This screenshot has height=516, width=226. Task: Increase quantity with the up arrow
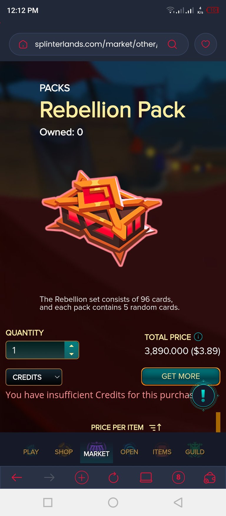(x=72, y=346)
